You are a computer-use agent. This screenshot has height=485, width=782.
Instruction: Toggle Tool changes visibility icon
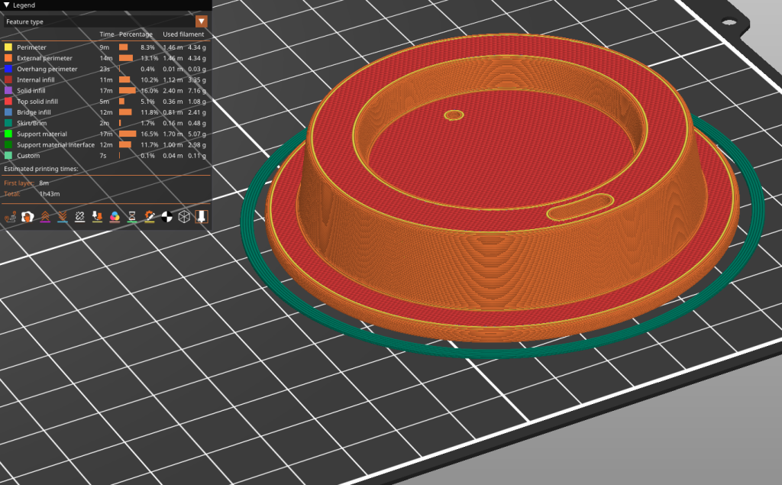[x=97, y=217]
